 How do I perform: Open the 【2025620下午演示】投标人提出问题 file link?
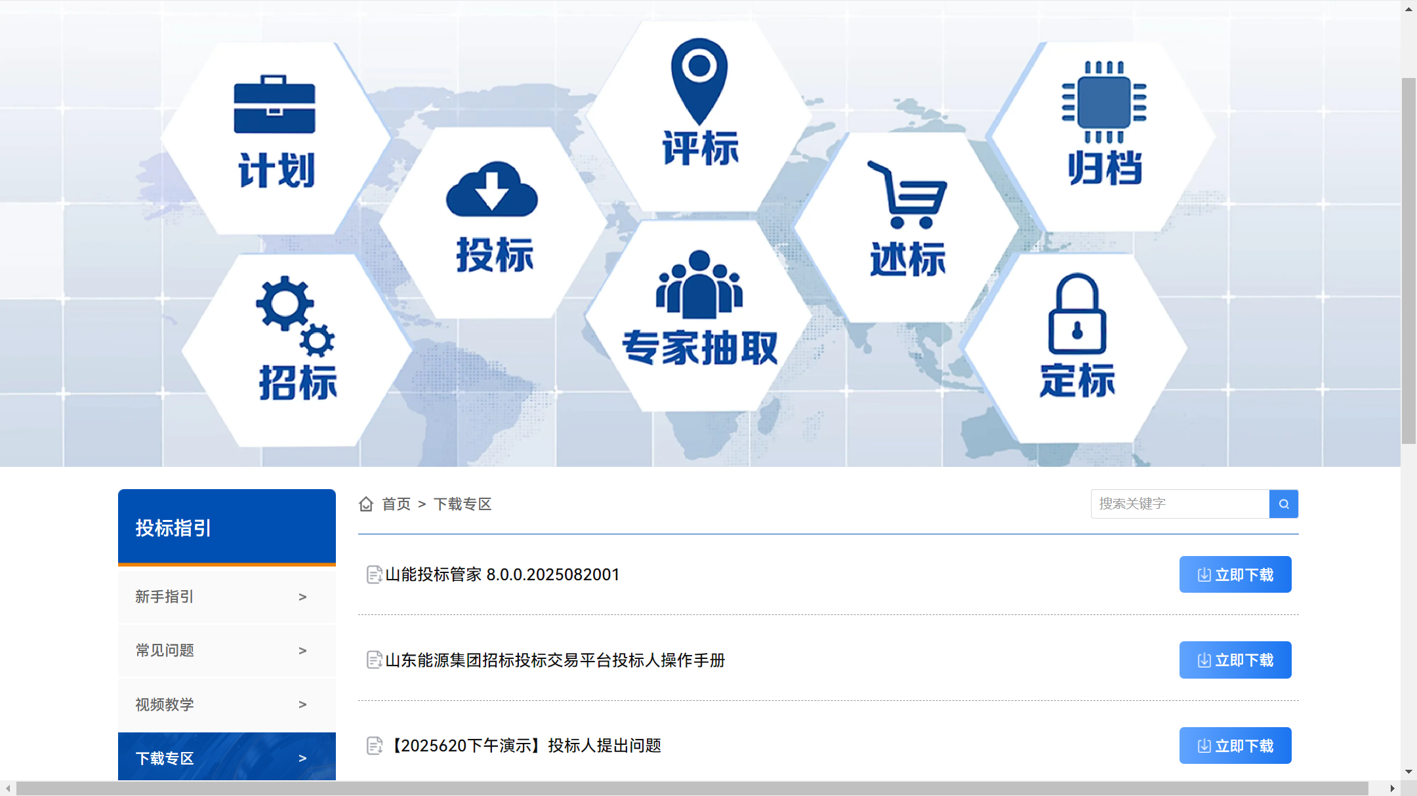(526, 746)
